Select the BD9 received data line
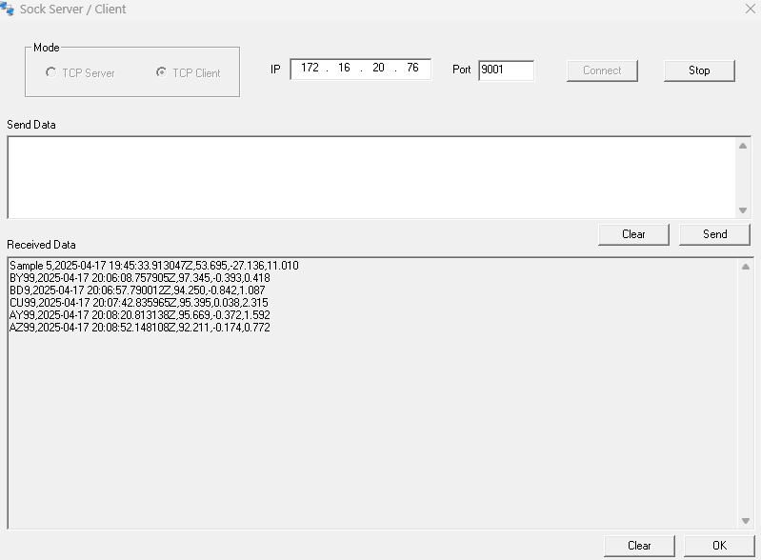Screen dimensions: 761x560 click(x=137, y=290)
